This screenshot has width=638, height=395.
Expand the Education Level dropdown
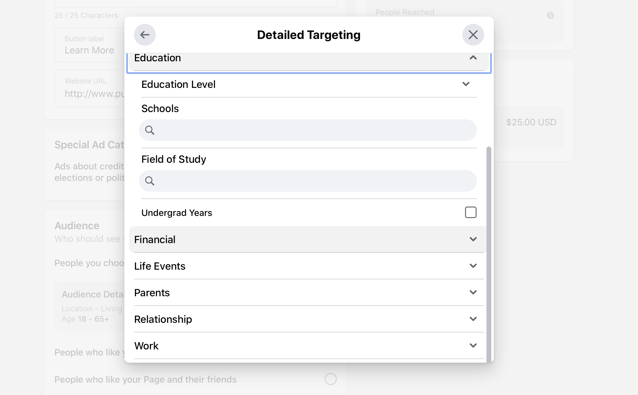[x=465, y=84]
